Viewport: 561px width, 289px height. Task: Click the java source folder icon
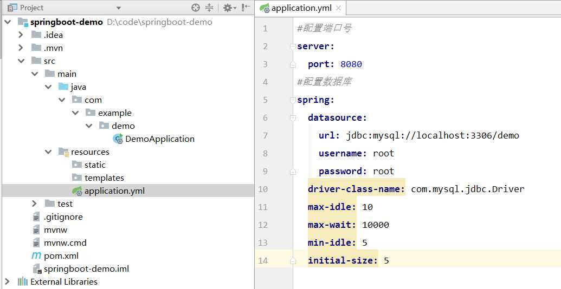click(63, 87)
